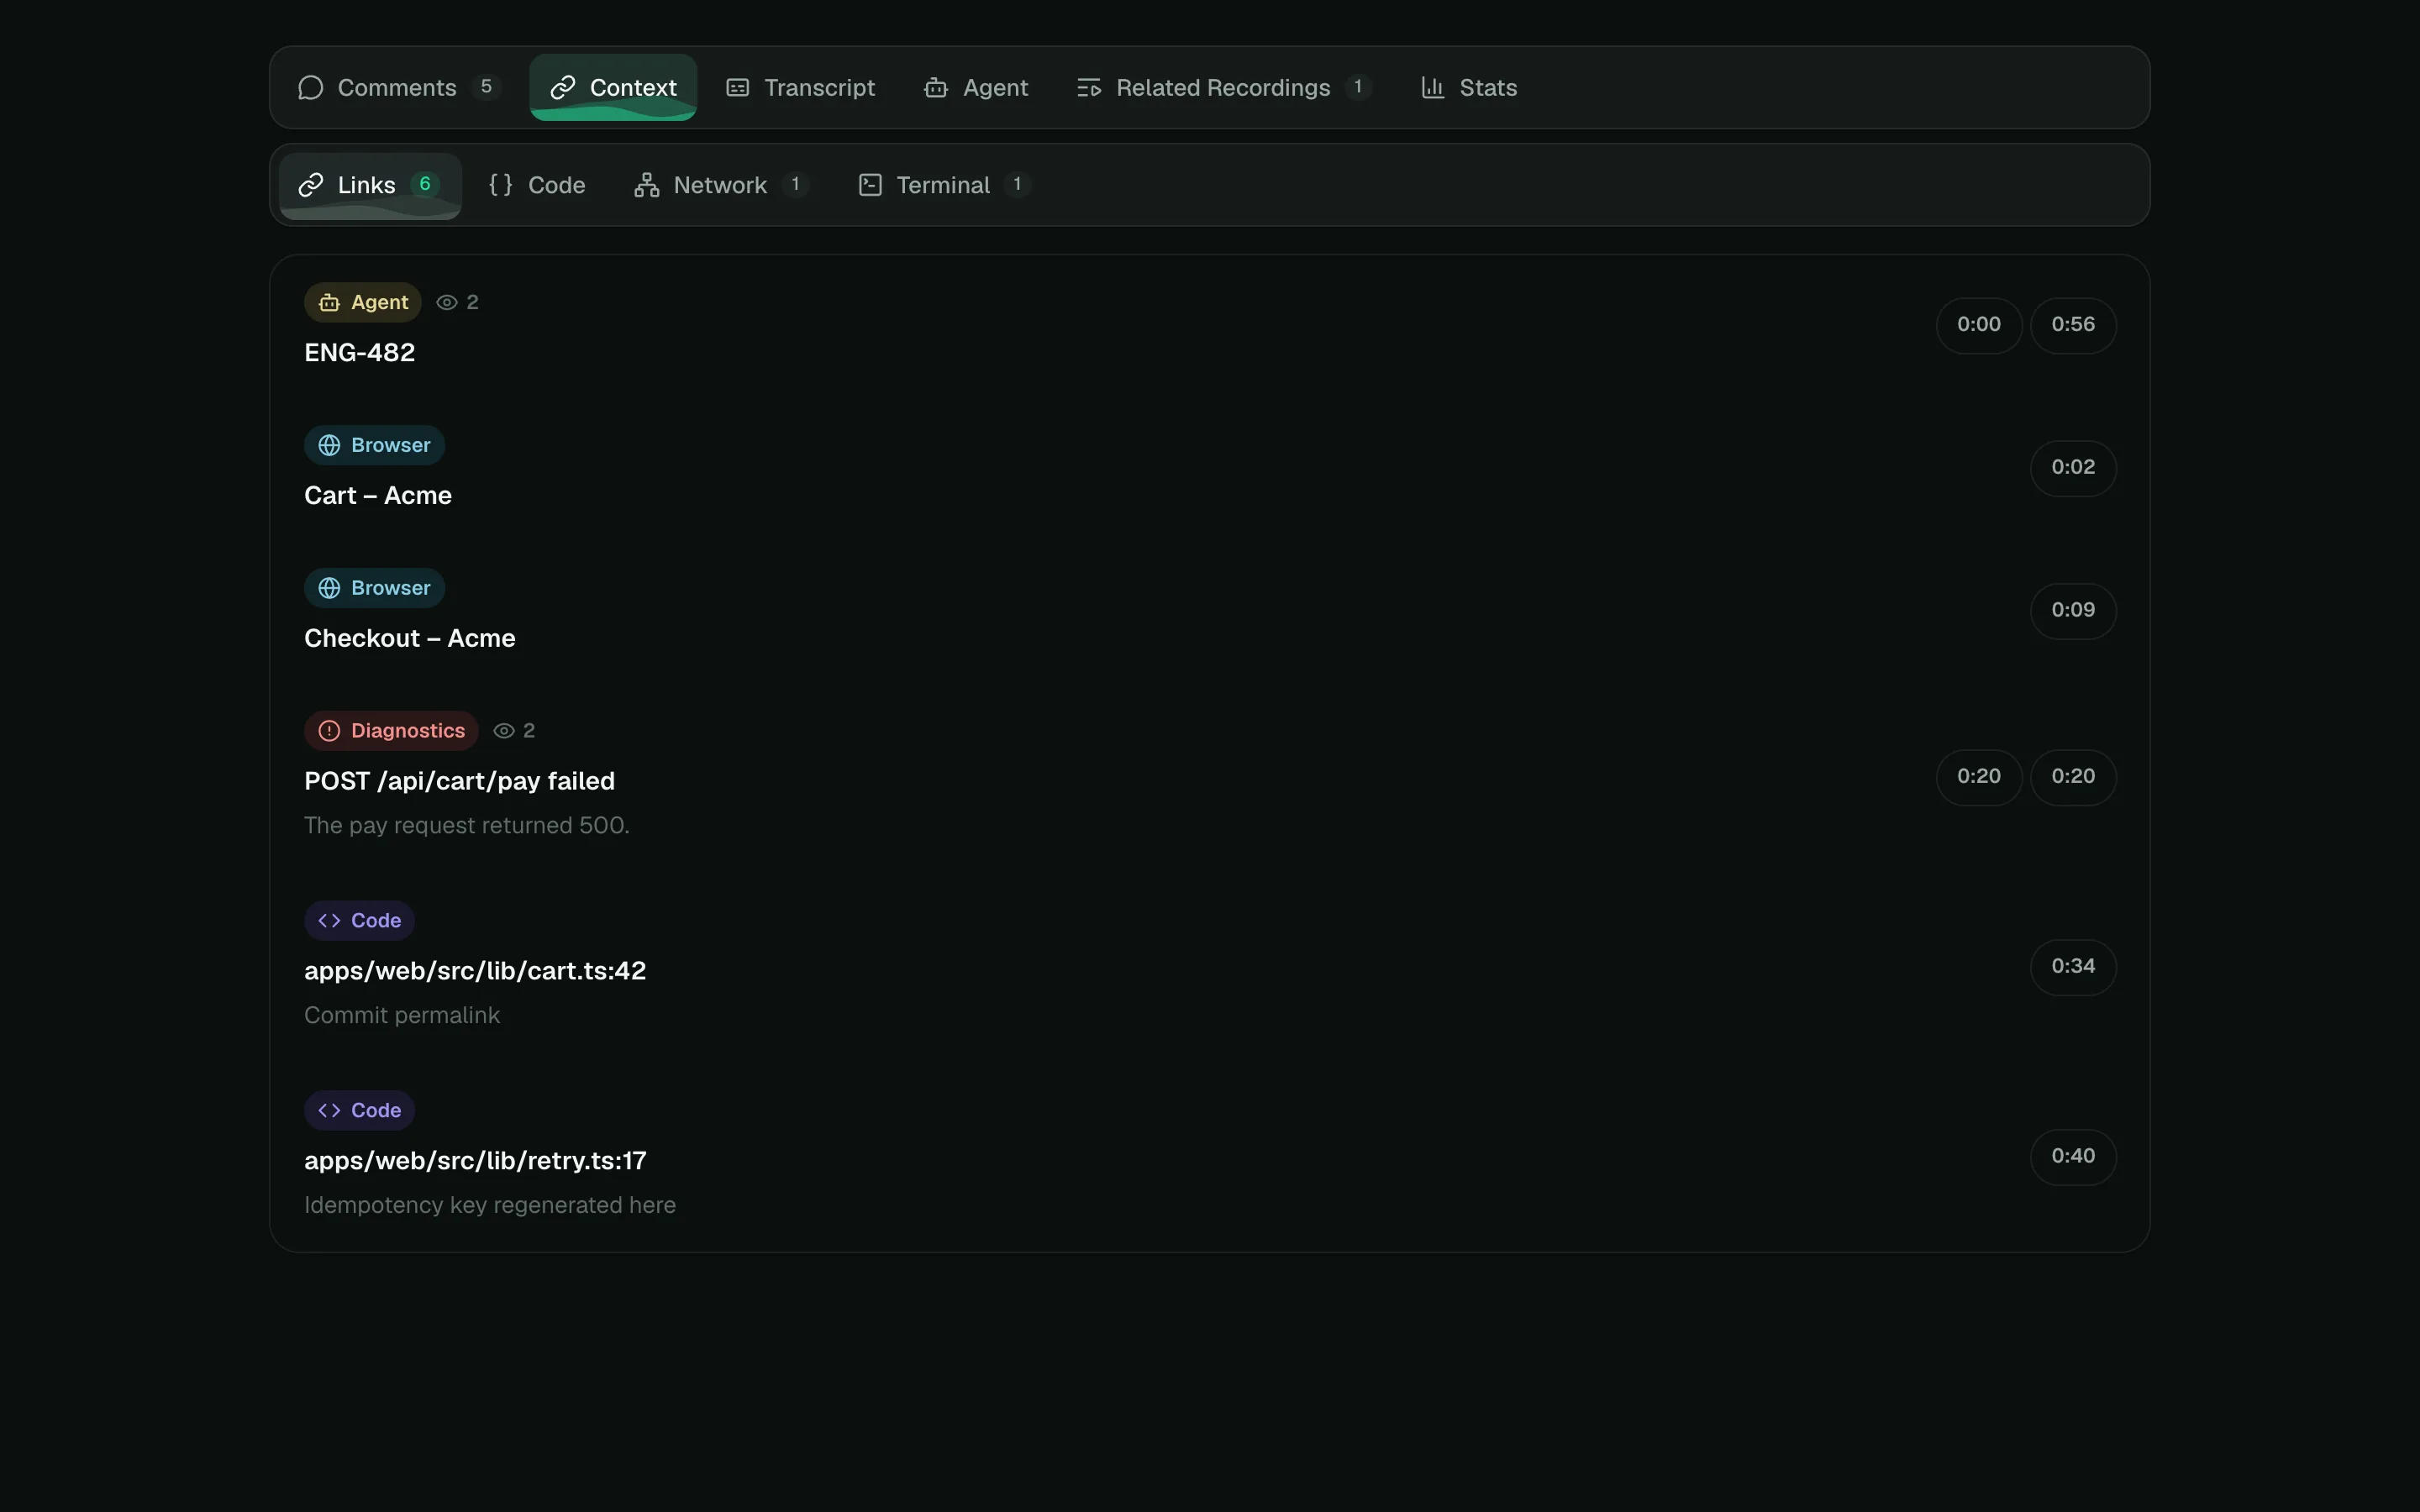Click the Diagnostics alert icon
2420x1512 pixels.
[329, 732]
